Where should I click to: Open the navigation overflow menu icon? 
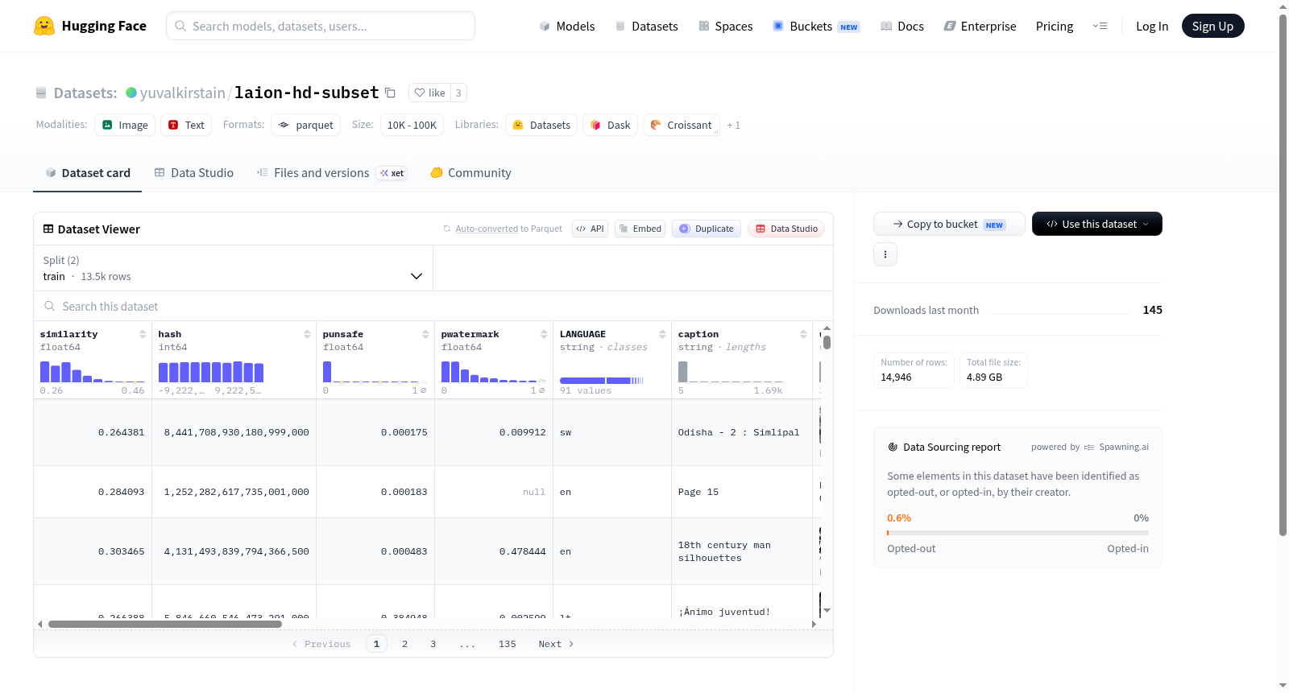tap(1100, 26)
